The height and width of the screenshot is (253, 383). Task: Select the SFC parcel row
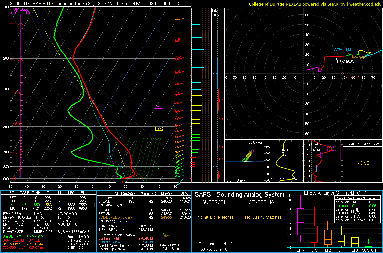point(48,197)
